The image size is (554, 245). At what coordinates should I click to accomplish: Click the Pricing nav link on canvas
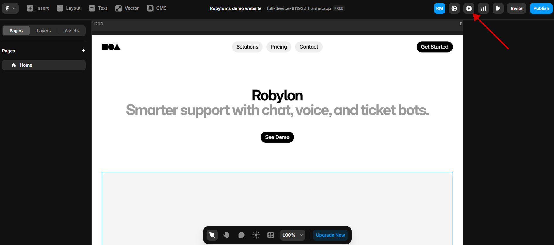coord(279,47)
